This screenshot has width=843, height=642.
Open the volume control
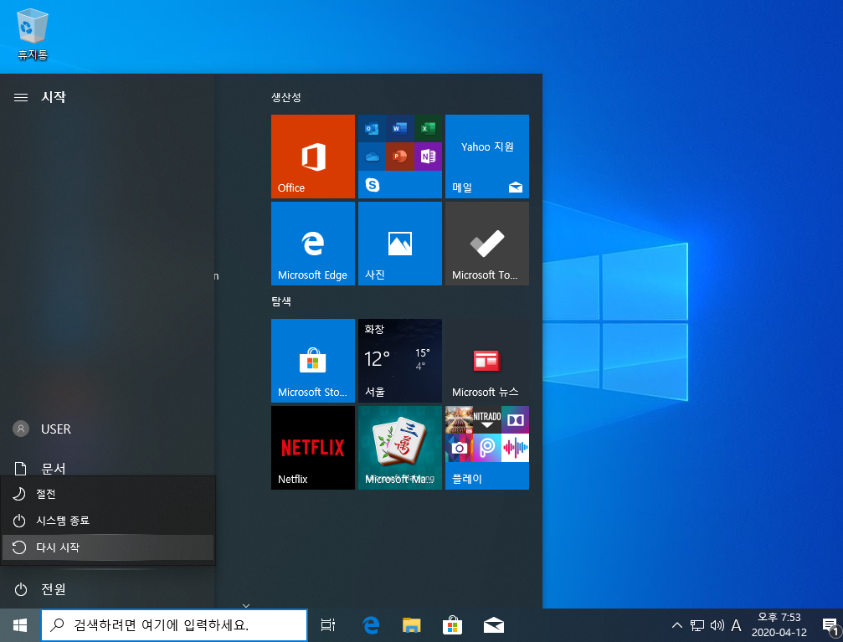click(717, 625)
